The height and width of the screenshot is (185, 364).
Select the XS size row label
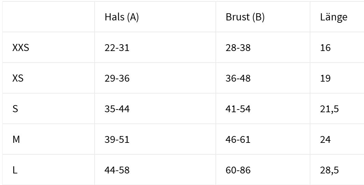18,79
